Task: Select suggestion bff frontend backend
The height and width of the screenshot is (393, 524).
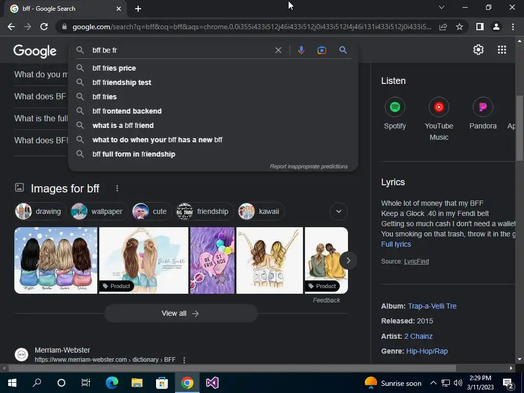Action: pos(213,111)
